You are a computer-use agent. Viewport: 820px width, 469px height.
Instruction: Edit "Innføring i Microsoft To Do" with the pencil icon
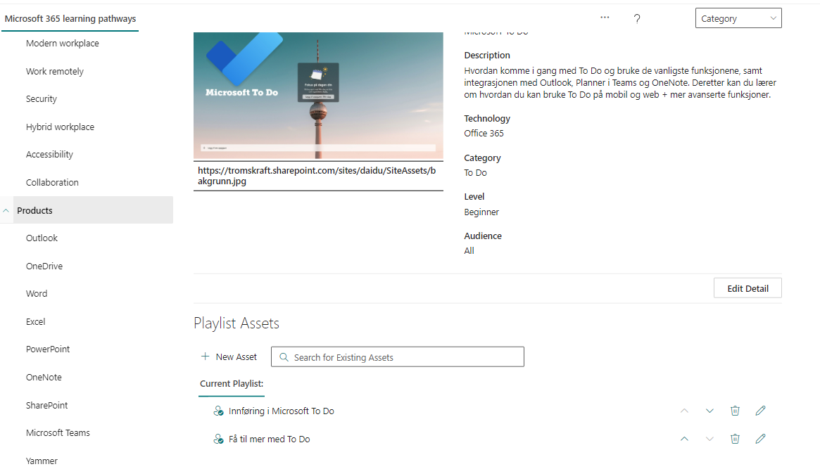(x=760, y=411)
